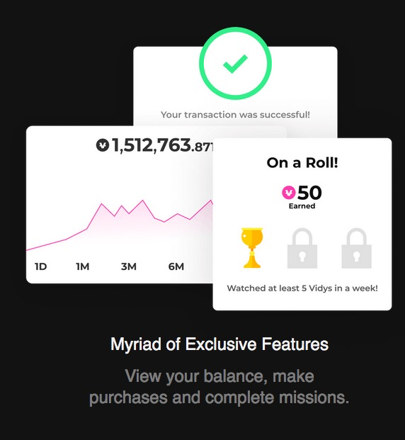Click the pink Vidy coin icon
Viewport: 405px width, 440px height.
click(x=289, y=193)
